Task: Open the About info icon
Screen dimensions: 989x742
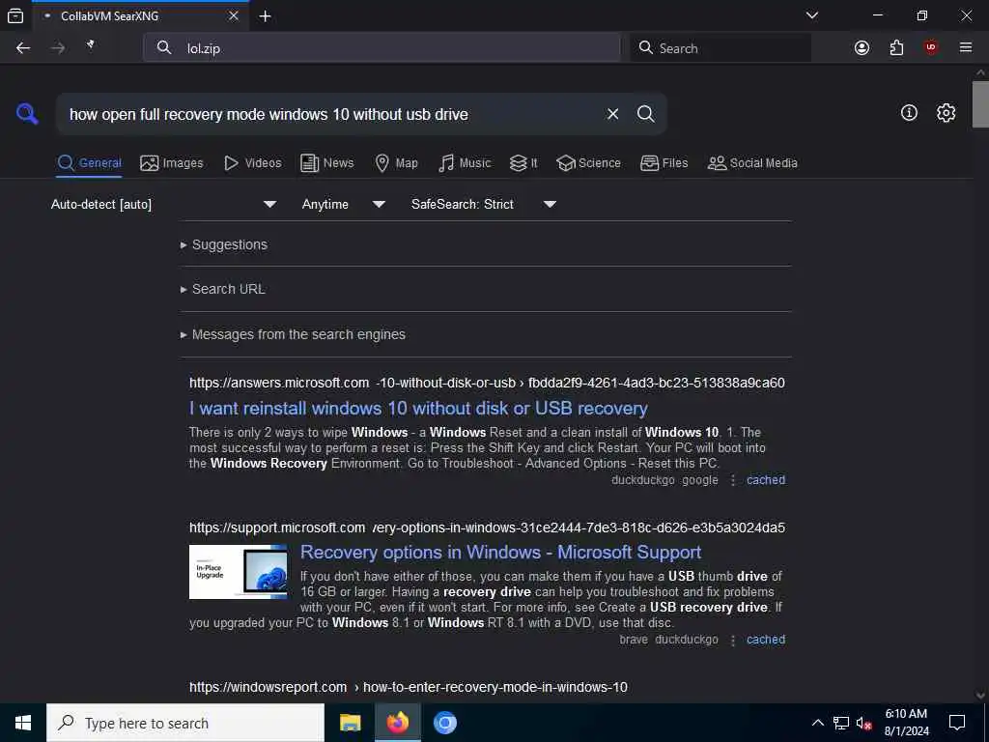Action: [x=909, y=113]
